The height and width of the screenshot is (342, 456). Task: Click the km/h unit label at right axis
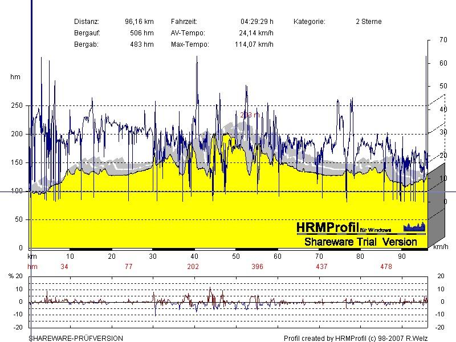pyautogui.click(x=441, y=248)
